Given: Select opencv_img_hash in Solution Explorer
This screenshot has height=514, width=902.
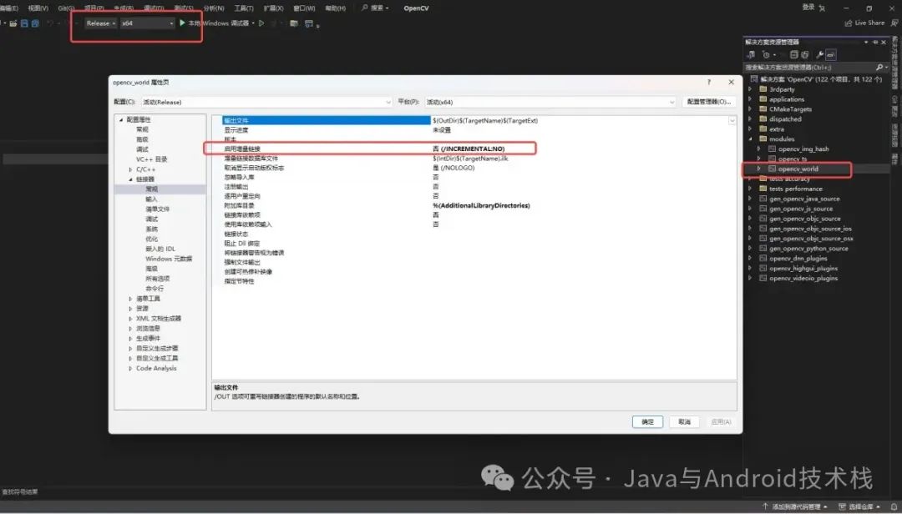Looking at the screenshot, I should pyautogui.click(x=803, y=149).
